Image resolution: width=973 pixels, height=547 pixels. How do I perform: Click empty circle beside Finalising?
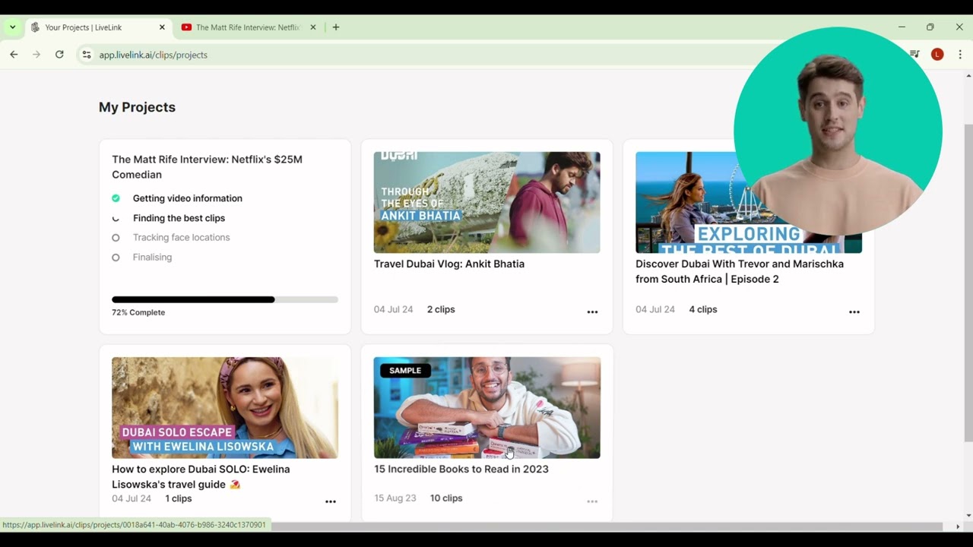click(x=116, y=258)
